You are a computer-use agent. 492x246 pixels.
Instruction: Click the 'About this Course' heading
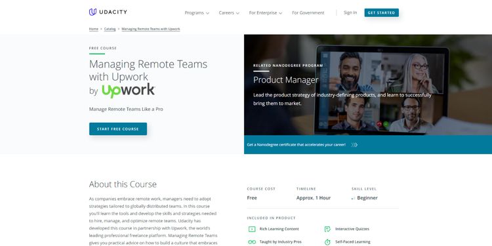pyautogui.click(x=123, y=184)
